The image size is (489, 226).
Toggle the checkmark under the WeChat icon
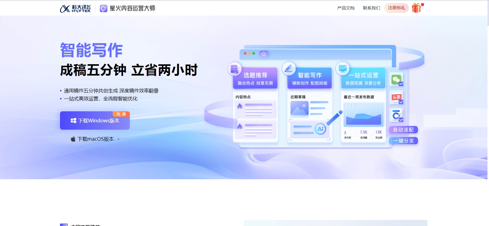coord(401,84)
